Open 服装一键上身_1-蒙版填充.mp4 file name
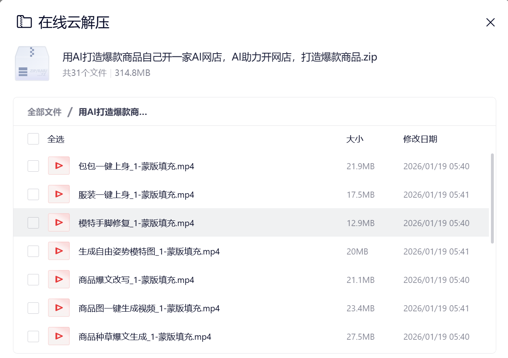The height and width of the screenshot is (358, 508). [136, 194]
